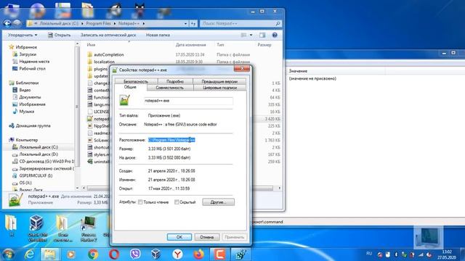
Task: Click Новая папка in the toolbar
Action: click(158, 35)
